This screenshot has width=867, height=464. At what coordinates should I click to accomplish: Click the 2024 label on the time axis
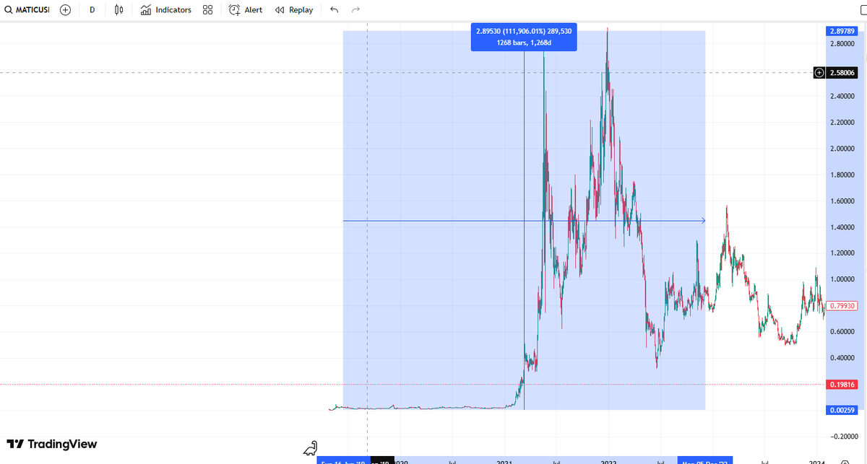point(817,461)
